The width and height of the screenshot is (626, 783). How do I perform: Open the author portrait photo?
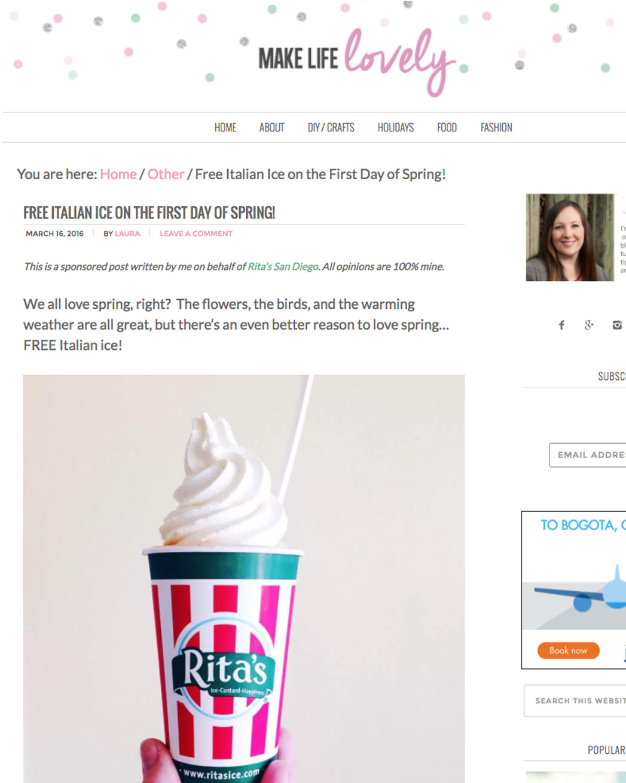(x=570, y=237)
